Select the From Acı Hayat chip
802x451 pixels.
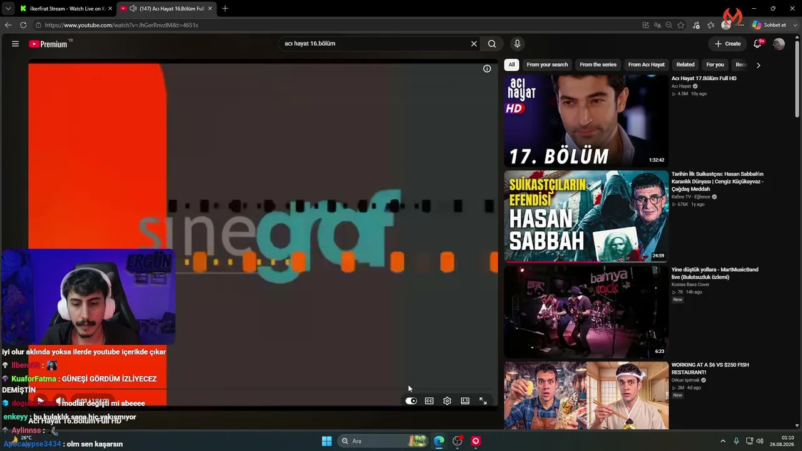point(646,65)
